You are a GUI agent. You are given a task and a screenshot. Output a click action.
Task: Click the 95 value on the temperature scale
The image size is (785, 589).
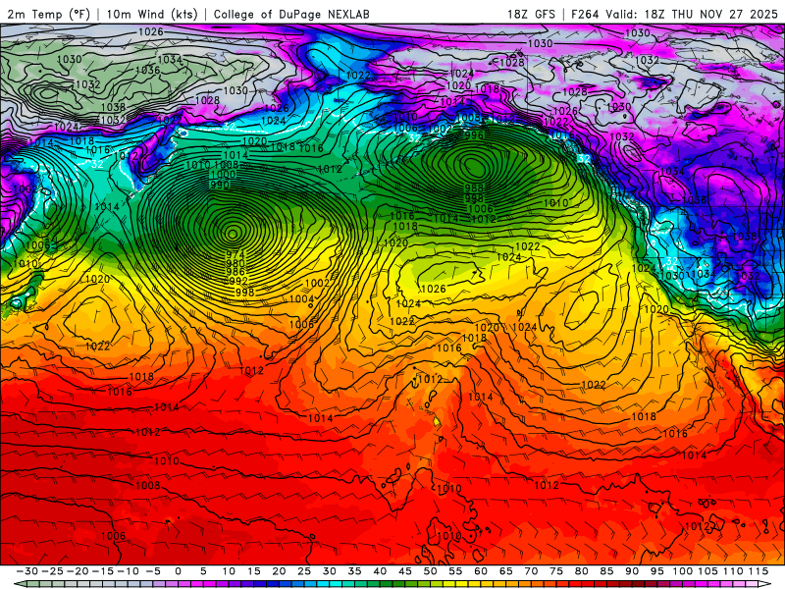[x=657, y=571]
